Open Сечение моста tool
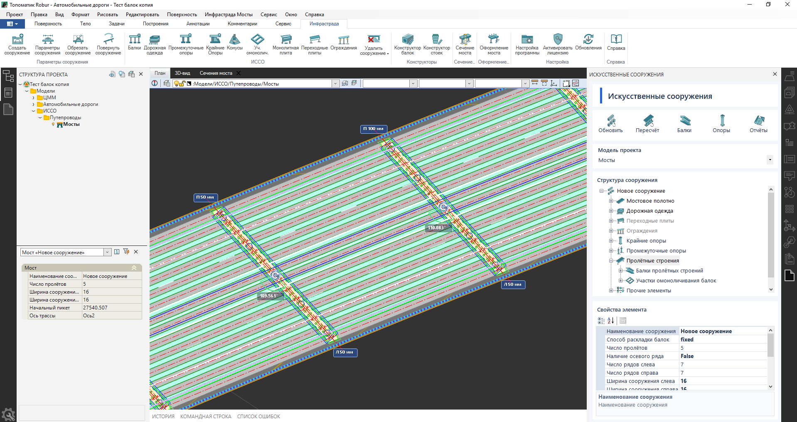797x422 pixels. coord(465,44)
